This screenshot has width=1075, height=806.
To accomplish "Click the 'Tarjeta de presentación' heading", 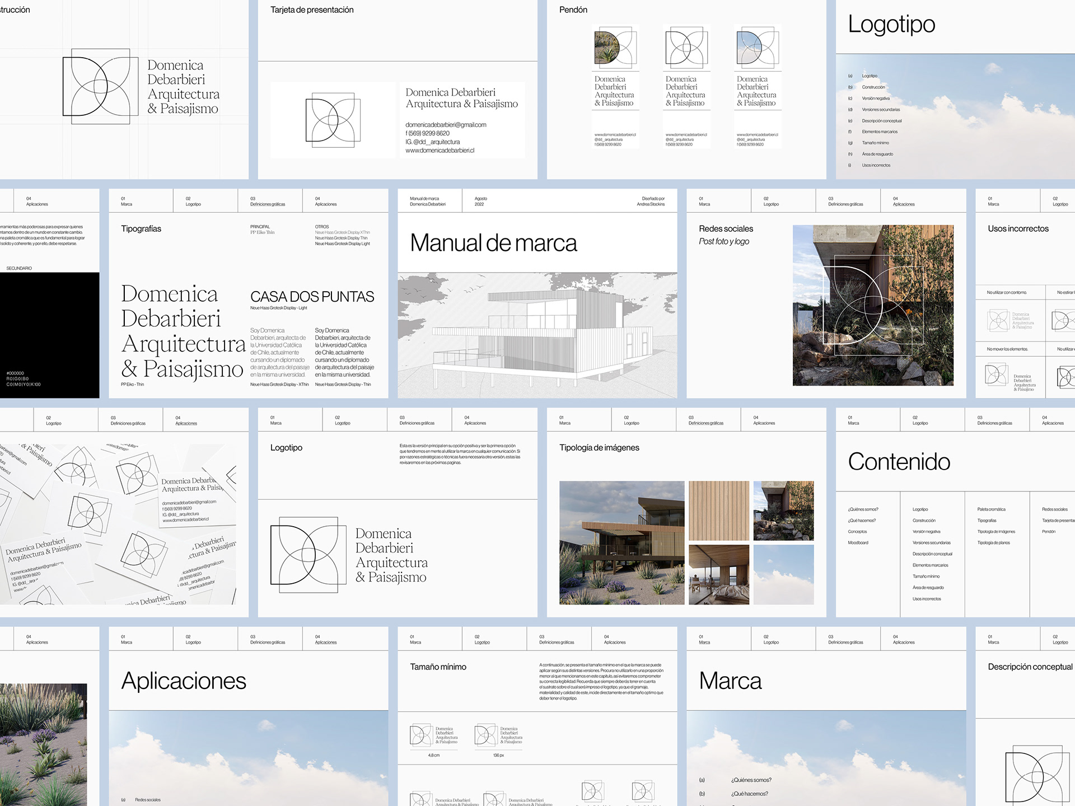I will pyautogui.click(x=312, y=10).
